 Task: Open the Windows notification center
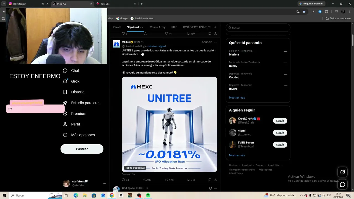pyautogui.click(x=348, y=195)
